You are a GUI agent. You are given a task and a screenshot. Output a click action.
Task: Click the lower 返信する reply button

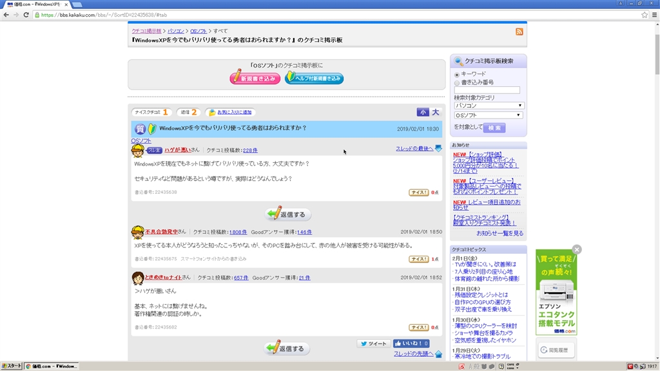tap(287, 348)
